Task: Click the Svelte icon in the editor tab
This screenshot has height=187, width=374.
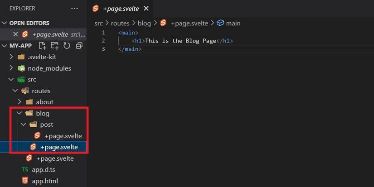Action: 96,9
